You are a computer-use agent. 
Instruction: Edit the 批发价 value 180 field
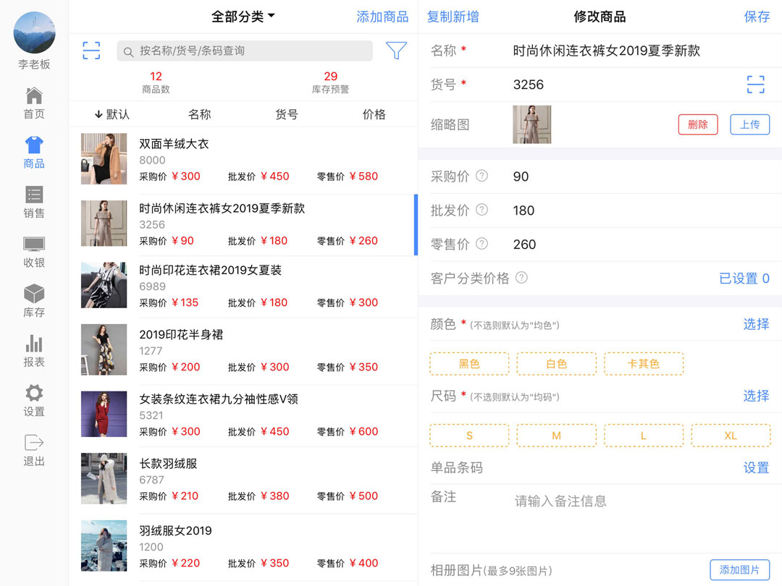point(524,211)
